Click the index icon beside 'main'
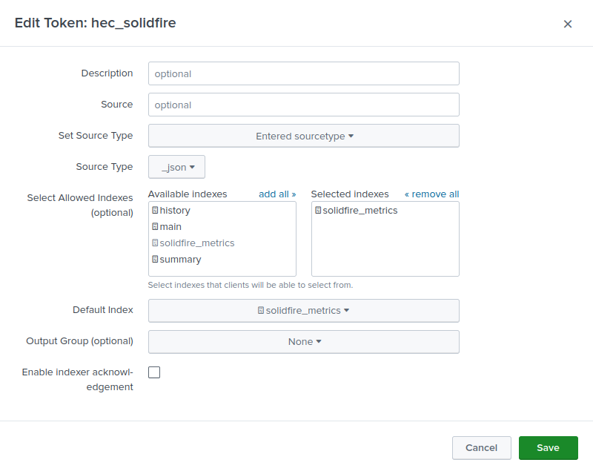This screenshot has width=593, height=474. coord(155,226)
